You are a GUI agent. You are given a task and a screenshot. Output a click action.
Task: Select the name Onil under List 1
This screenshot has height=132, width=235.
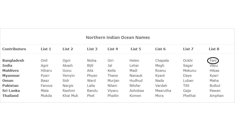point(44,61)
